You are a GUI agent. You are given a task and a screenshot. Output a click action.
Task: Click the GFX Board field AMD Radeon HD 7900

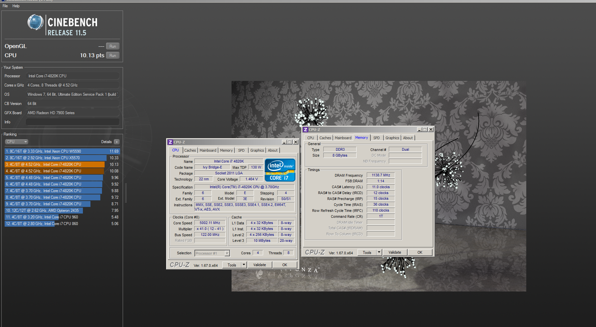(72, 113)
